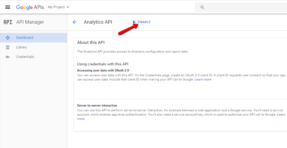Click the Credentials key icon
This screenshot has width=287, height=148.
[x=8, y=57]
